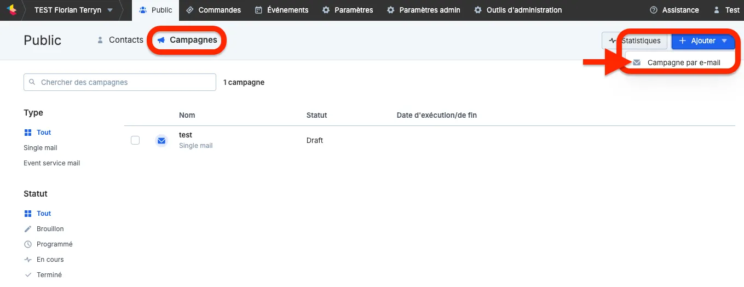This screenshot has width=744, height=287.
Task: Click the ticket icon beside Commandes
Action: click(190, 10)
